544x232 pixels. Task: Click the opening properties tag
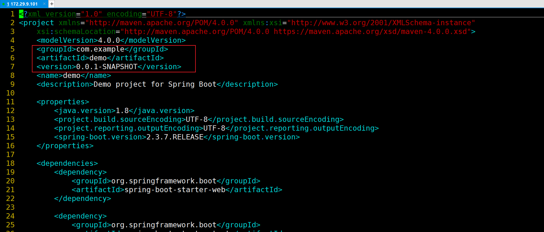pyautogui.click(x=63, y=102)
